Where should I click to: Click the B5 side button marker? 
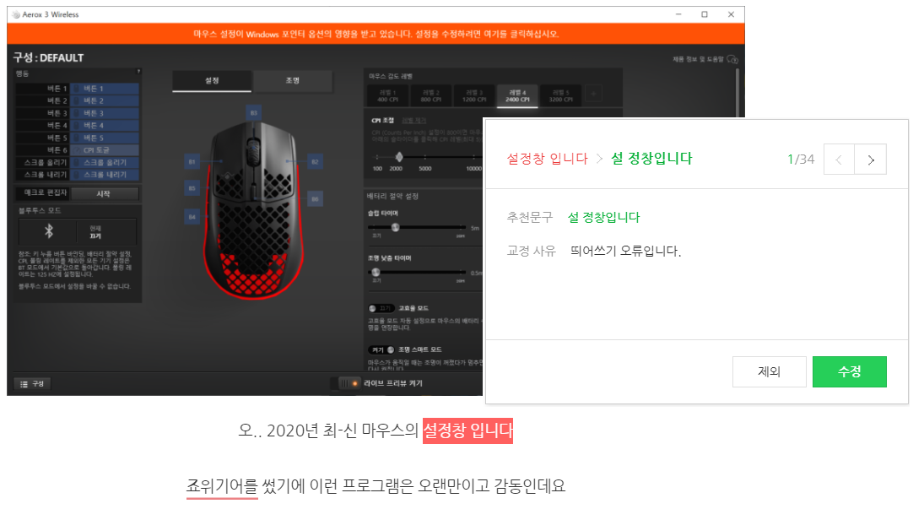192,188
